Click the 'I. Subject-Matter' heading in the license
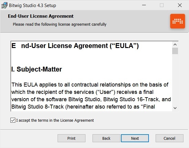189x148 pixels. pyautogui.click(x=37, y=69)
